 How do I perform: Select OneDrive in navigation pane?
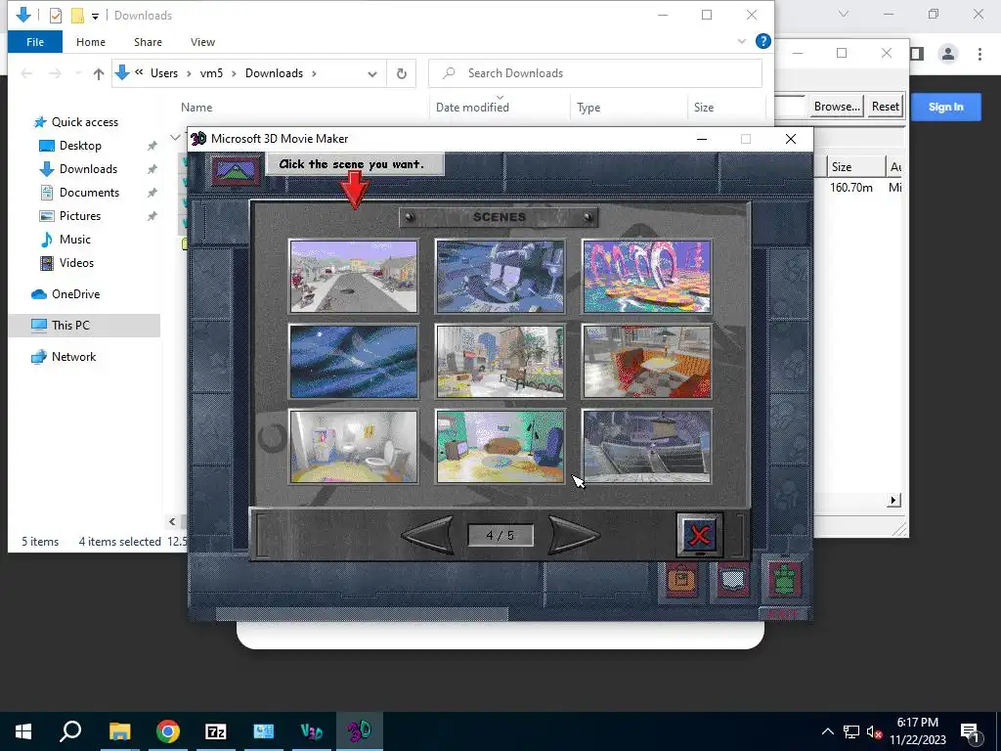tap(75, 294)
